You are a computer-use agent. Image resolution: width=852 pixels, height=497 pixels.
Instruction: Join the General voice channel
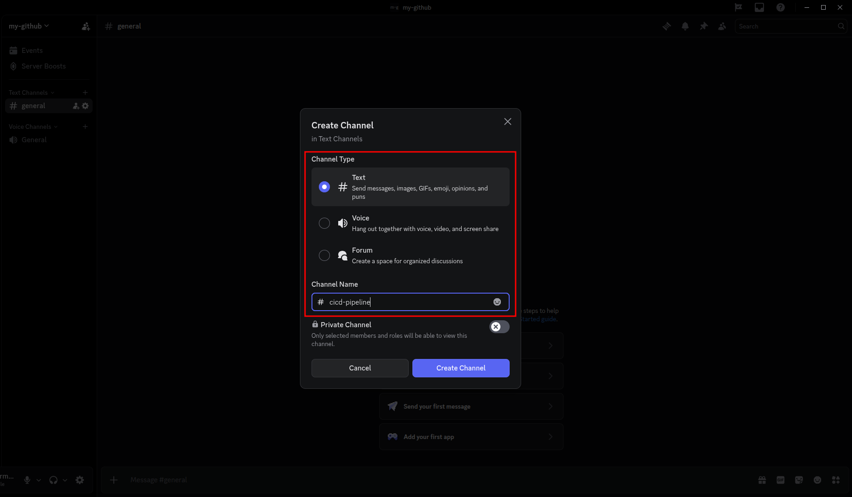click(x=48, y=140)
